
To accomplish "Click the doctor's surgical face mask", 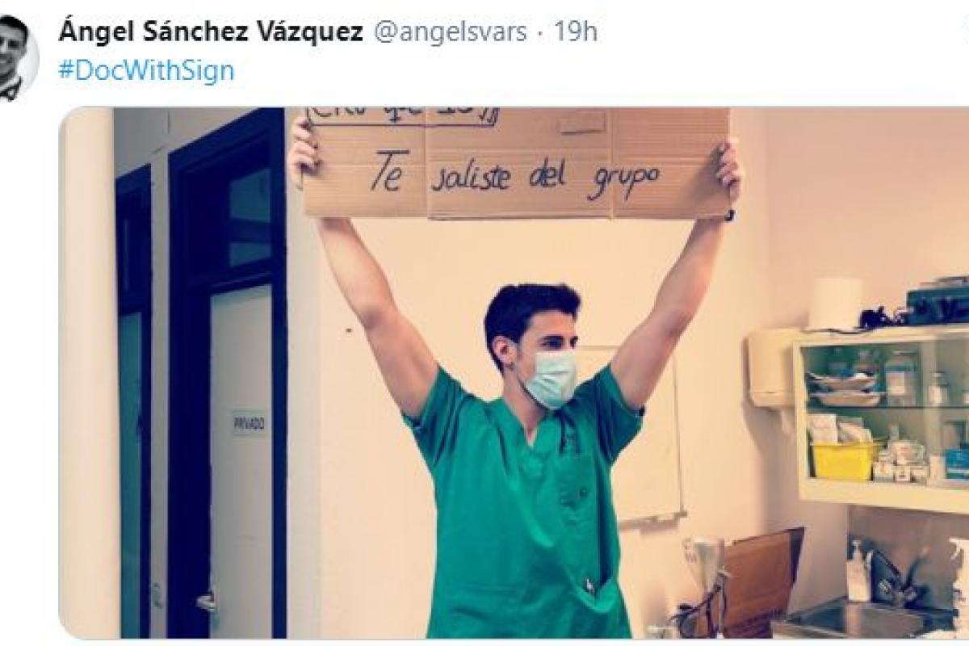I will tap(550, 376).
